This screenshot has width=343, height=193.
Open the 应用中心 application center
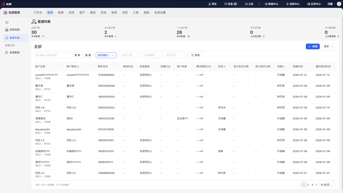(x=314, y=4)
